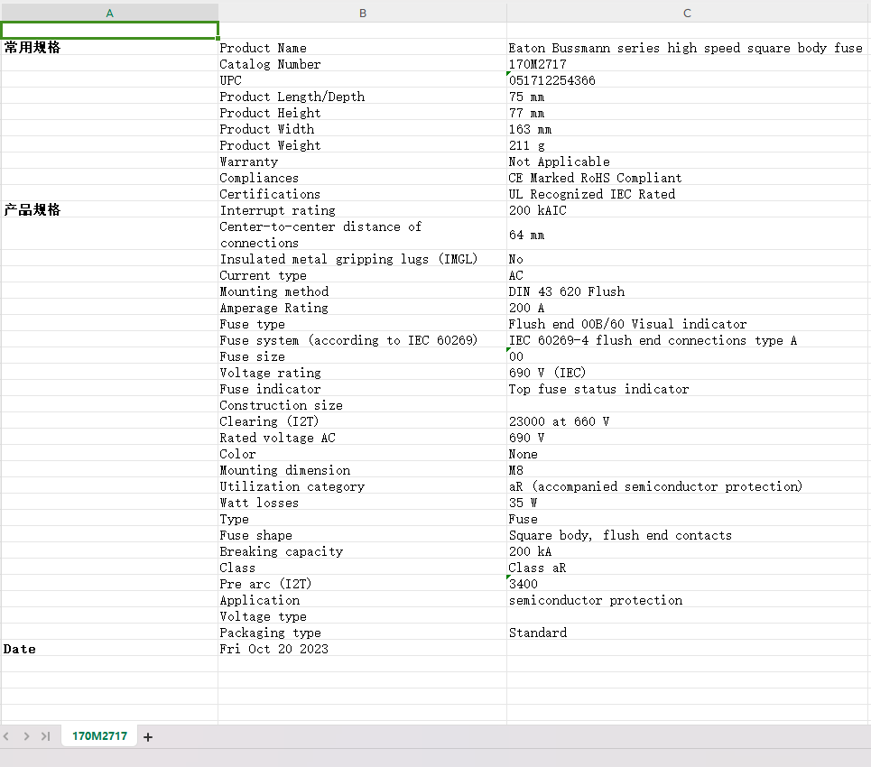Click the 'Mounting dimension' cell
871x767 pixels.
tap(362, 470)
